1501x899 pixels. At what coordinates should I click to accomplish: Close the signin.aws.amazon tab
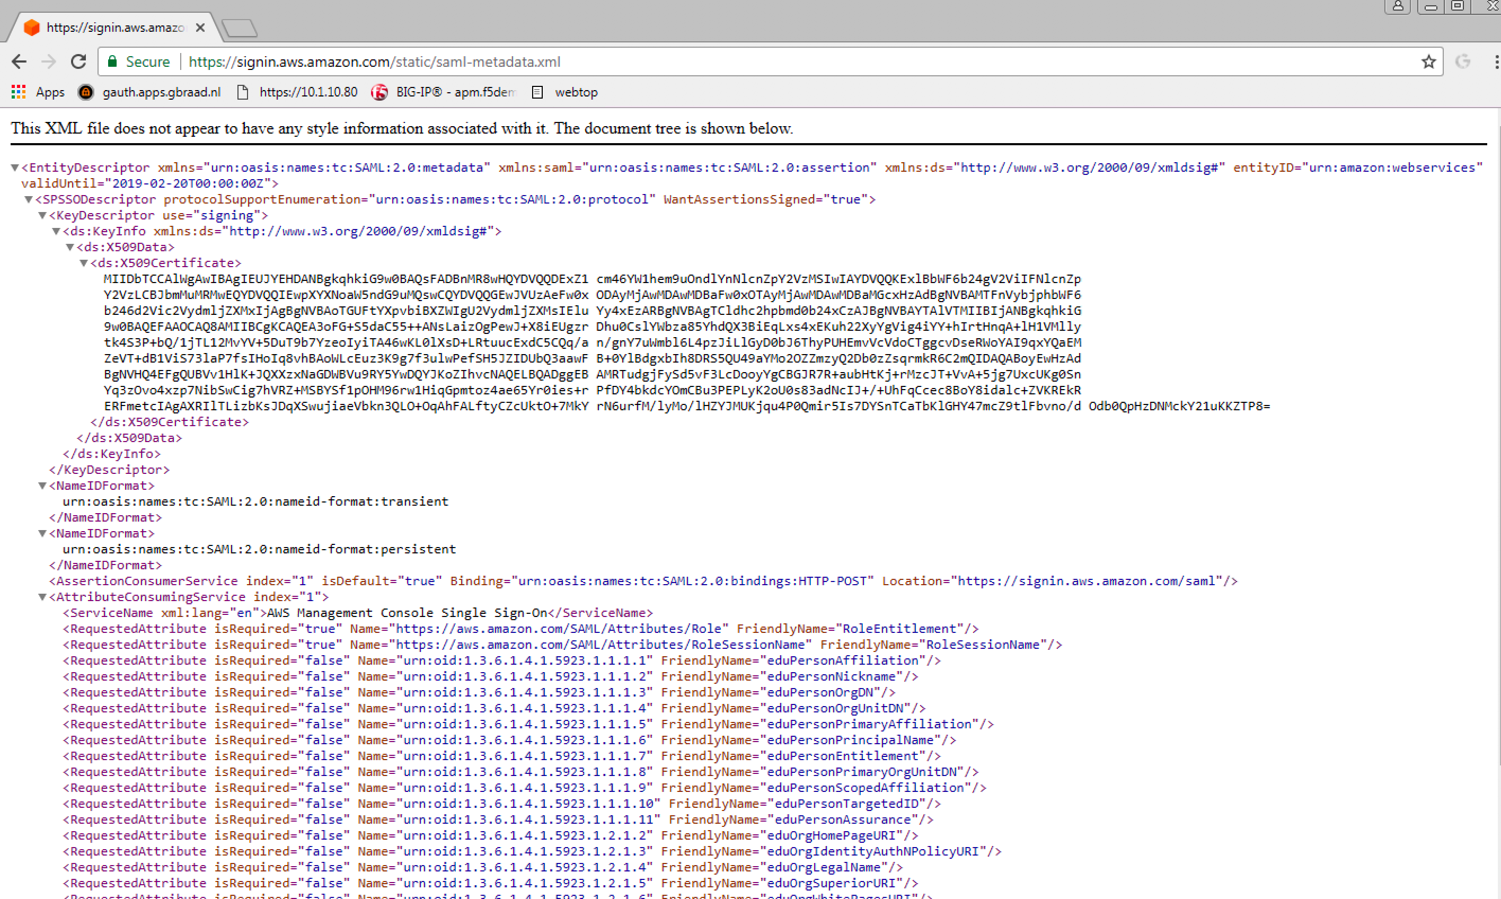point(200,28)
